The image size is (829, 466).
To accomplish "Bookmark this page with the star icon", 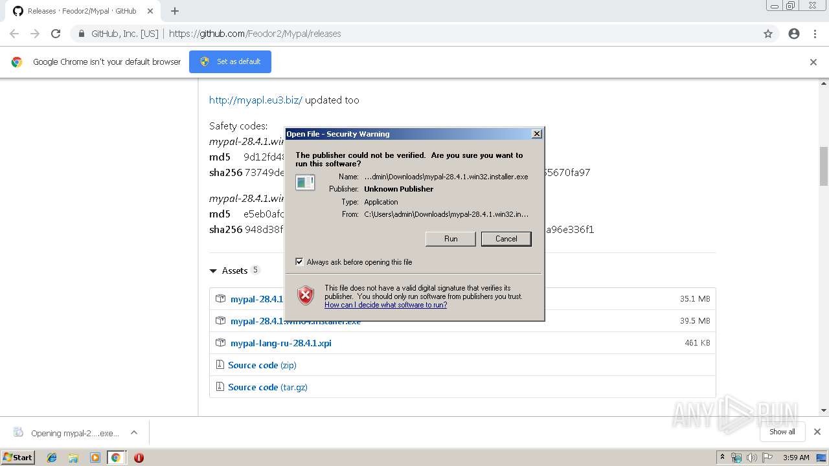I will coord(768,34).
